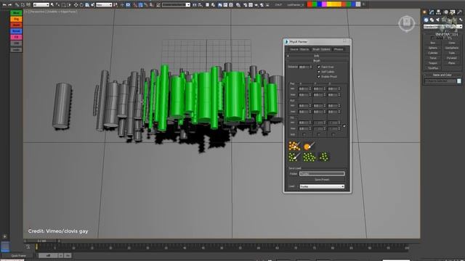This screenshot has width=465, height=261.
Task: Activate the Select and Move tool
Action: click(76, 5)
